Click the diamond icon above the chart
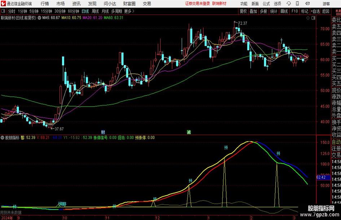The height and width of the screenshot is (220, 341). (308, 18)
